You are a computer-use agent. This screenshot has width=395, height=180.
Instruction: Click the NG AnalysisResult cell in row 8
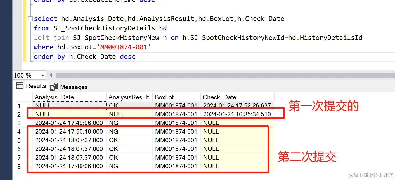[x=129, y=166]
